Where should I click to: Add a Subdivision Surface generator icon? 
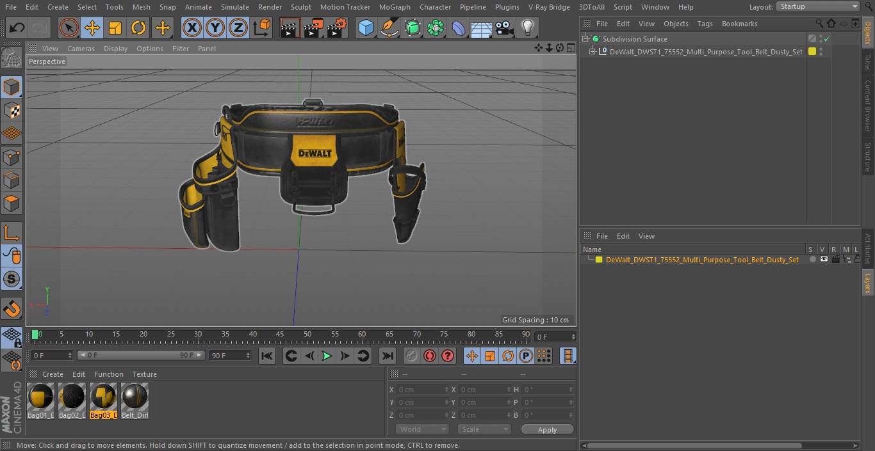click(413, 28)
